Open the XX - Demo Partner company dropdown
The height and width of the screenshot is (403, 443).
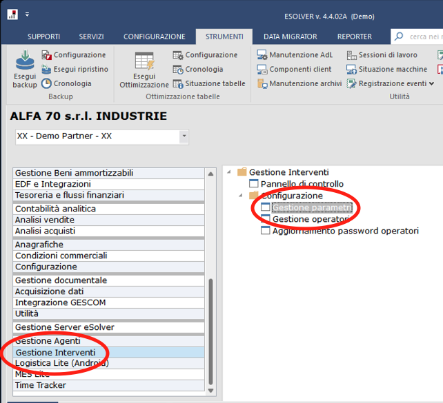pyautogui.click(x=184, y=136)
